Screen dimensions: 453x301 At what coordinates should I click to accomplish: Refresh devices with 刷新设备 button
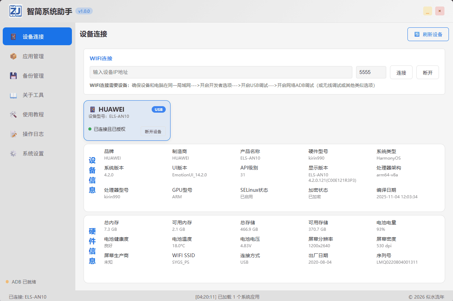pos(428,34)
